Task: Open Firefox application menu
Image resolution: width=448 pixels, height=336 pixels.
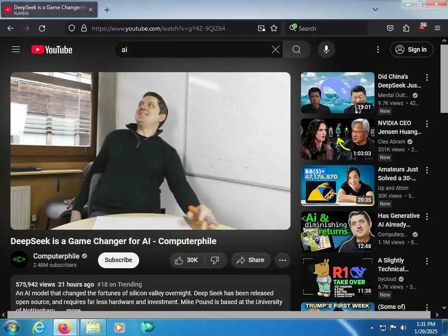Action: (x=437, y=28)
